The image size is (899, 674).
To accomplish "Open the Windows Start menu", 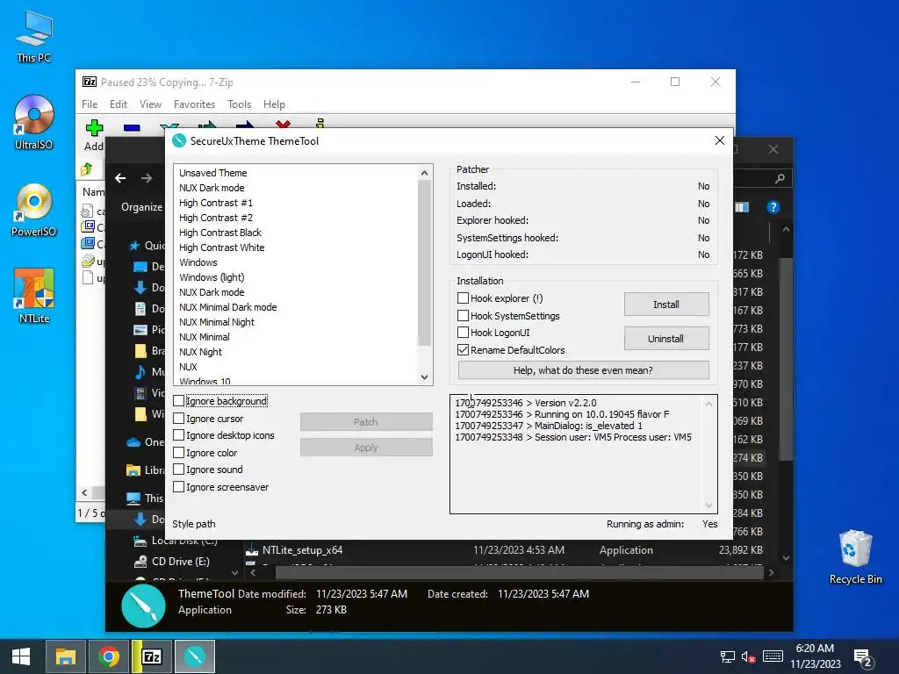I will 21,656.
